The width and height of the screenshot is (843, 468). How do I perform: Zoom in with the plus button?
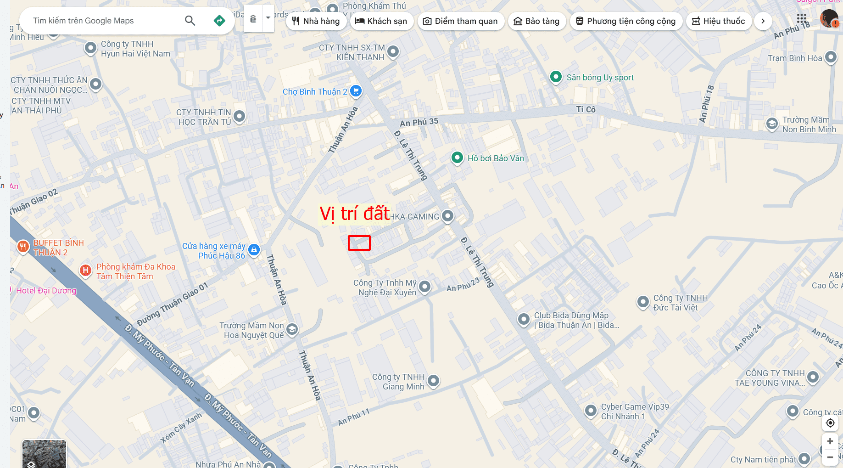coord(830,441)
